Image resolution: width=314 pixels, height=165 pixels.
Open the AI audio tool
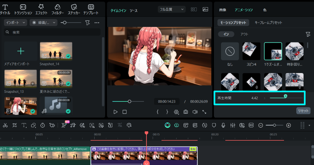pos(82,125)
